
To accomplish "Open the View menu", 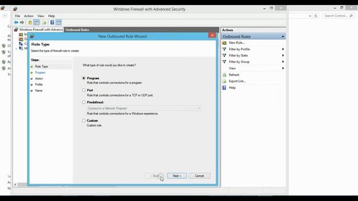I will coord(41,16).
